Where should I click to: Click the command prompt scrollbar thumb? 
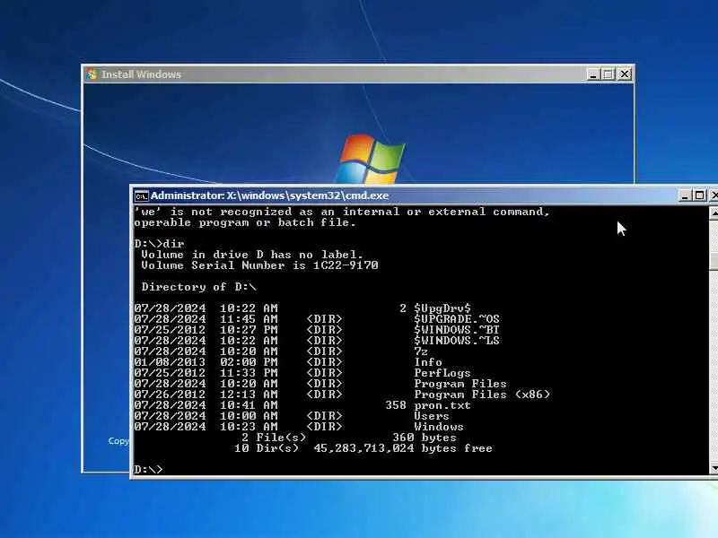point(714,260)
